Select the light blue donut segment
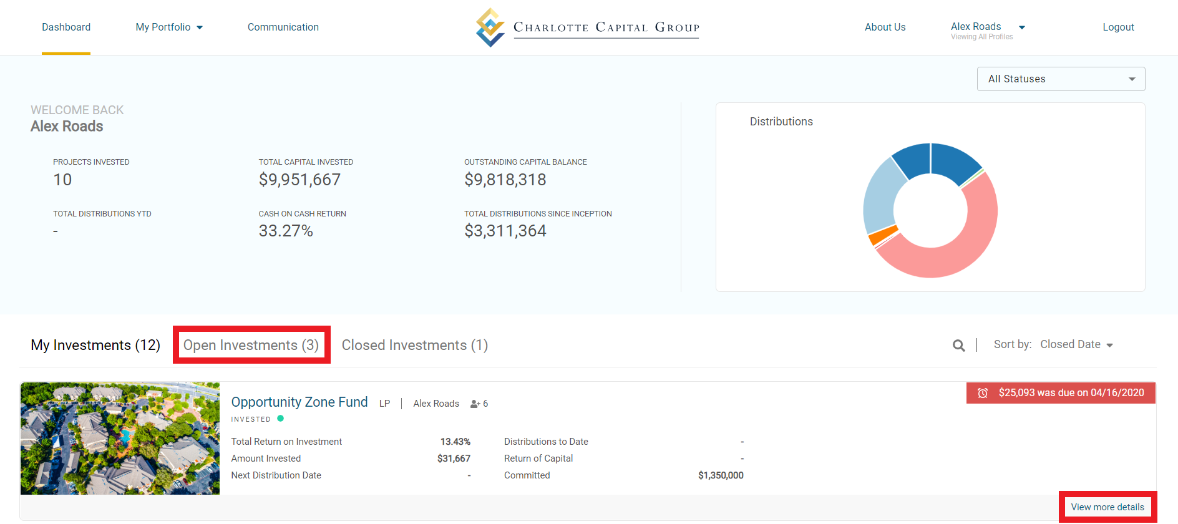Screen dimensions: 1178x524 point(881,197)
